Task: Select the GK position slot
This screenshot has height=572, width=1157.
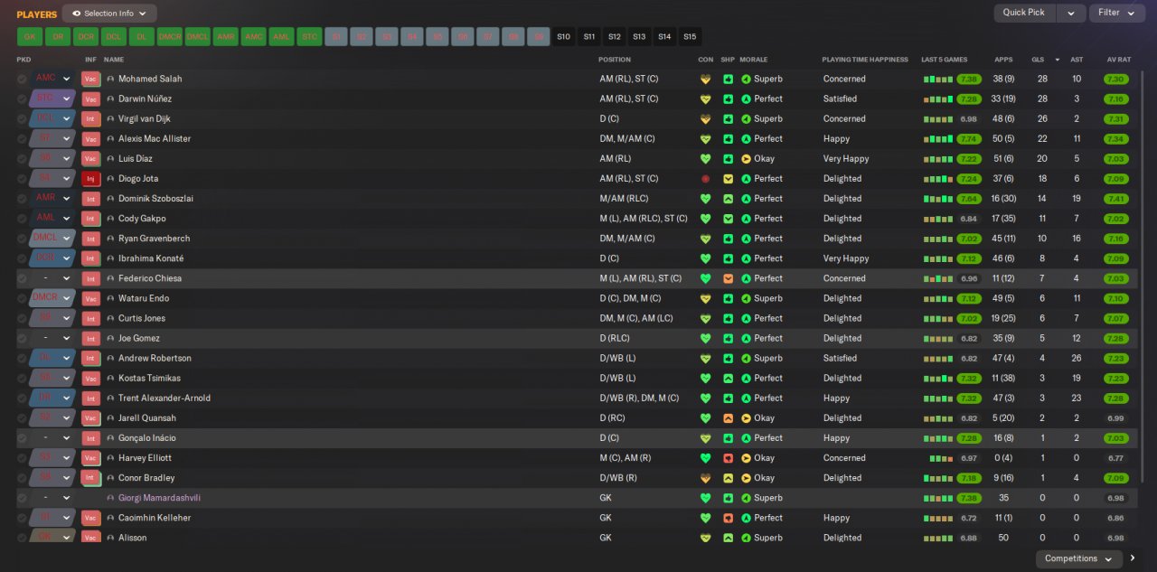Action: (29, 37)
